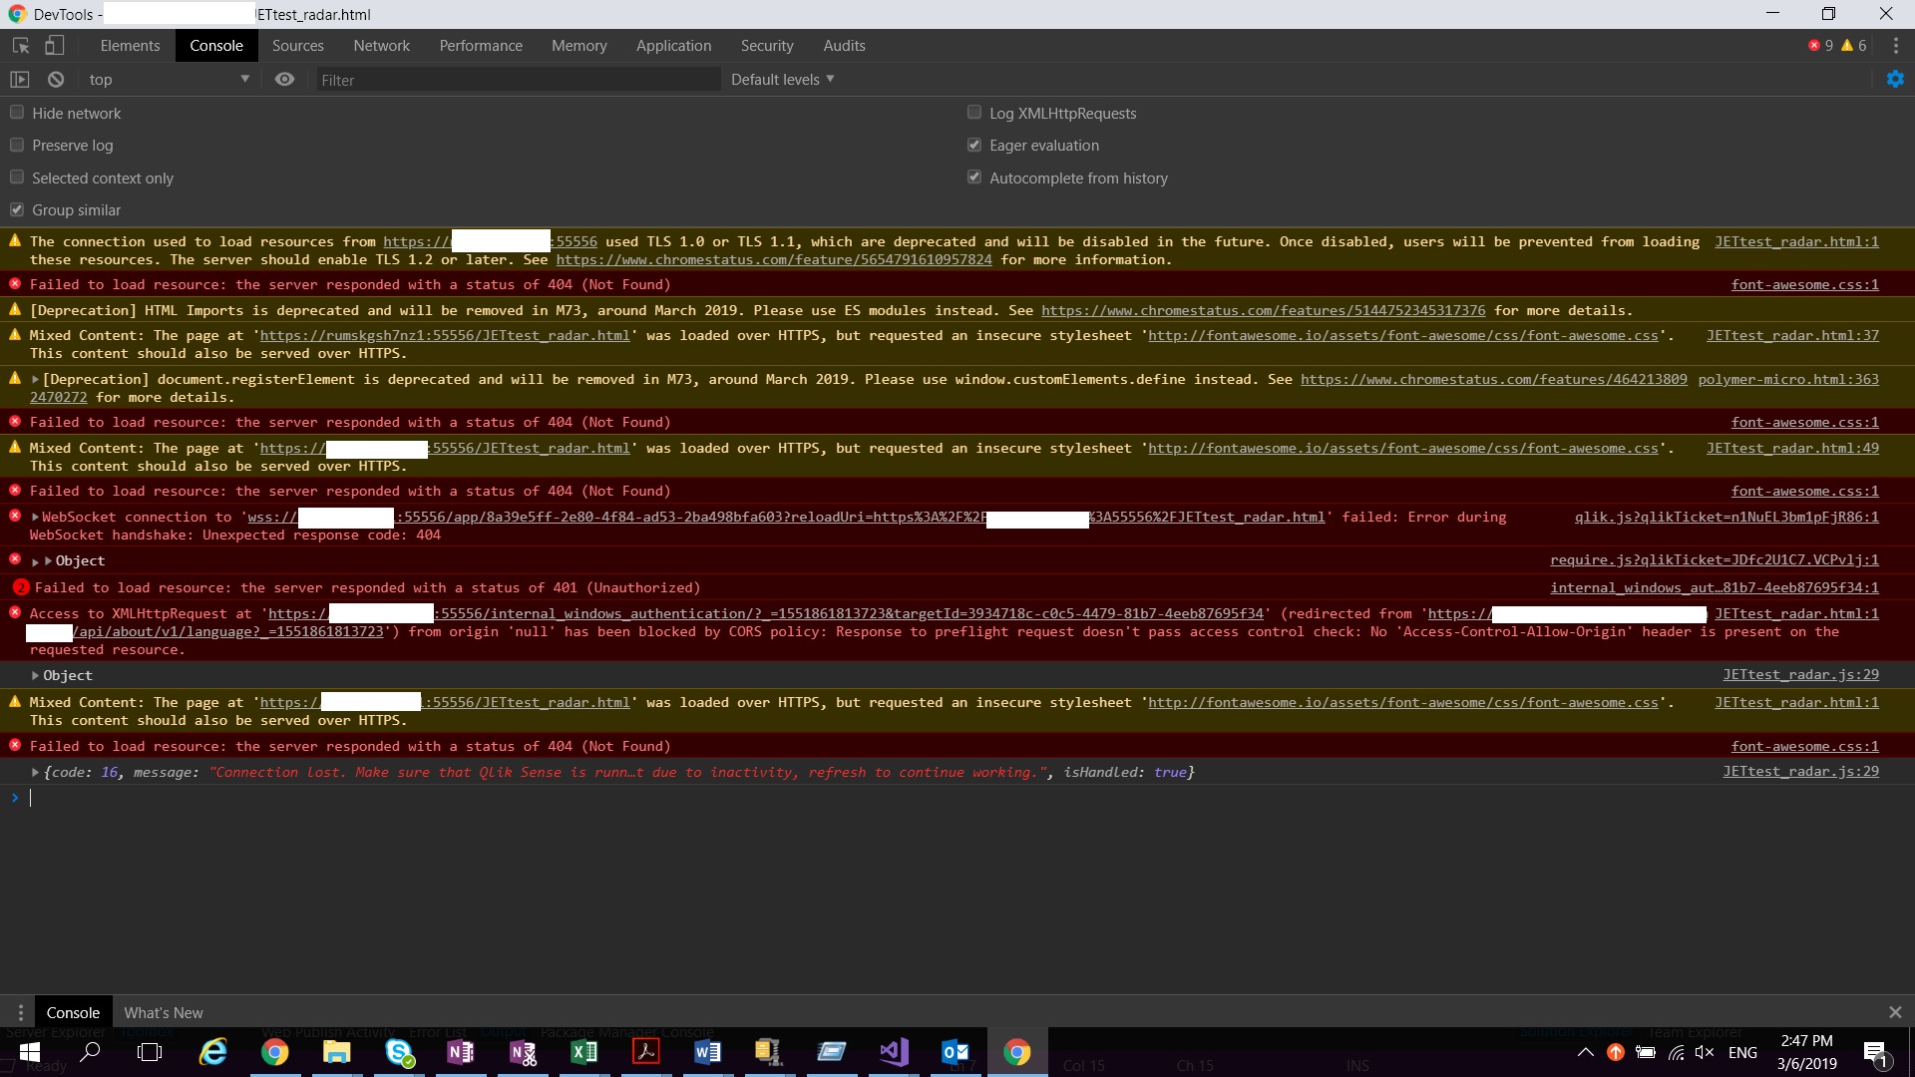The image size is (1915, 1077).
Task: Uncheck the Eager evaluation checkbox
Action: tap(974, 146)
